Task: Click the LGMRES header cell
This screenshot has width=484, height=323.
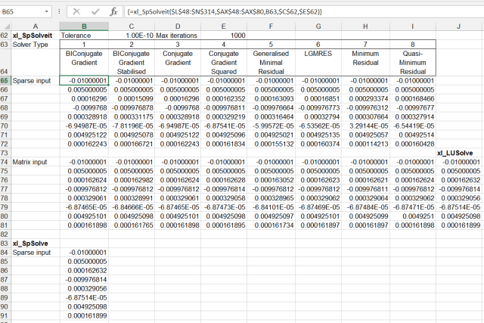Action: tap(318, 62)
